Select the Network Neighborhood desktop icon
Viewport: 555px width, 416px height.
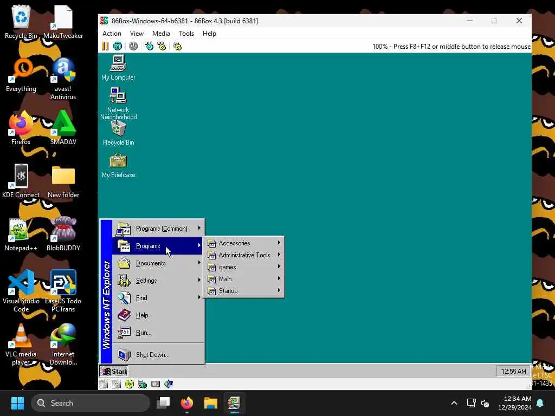tap(118, 103)
